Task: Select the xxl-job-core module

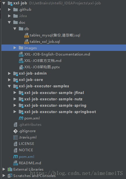Action: 31,80
